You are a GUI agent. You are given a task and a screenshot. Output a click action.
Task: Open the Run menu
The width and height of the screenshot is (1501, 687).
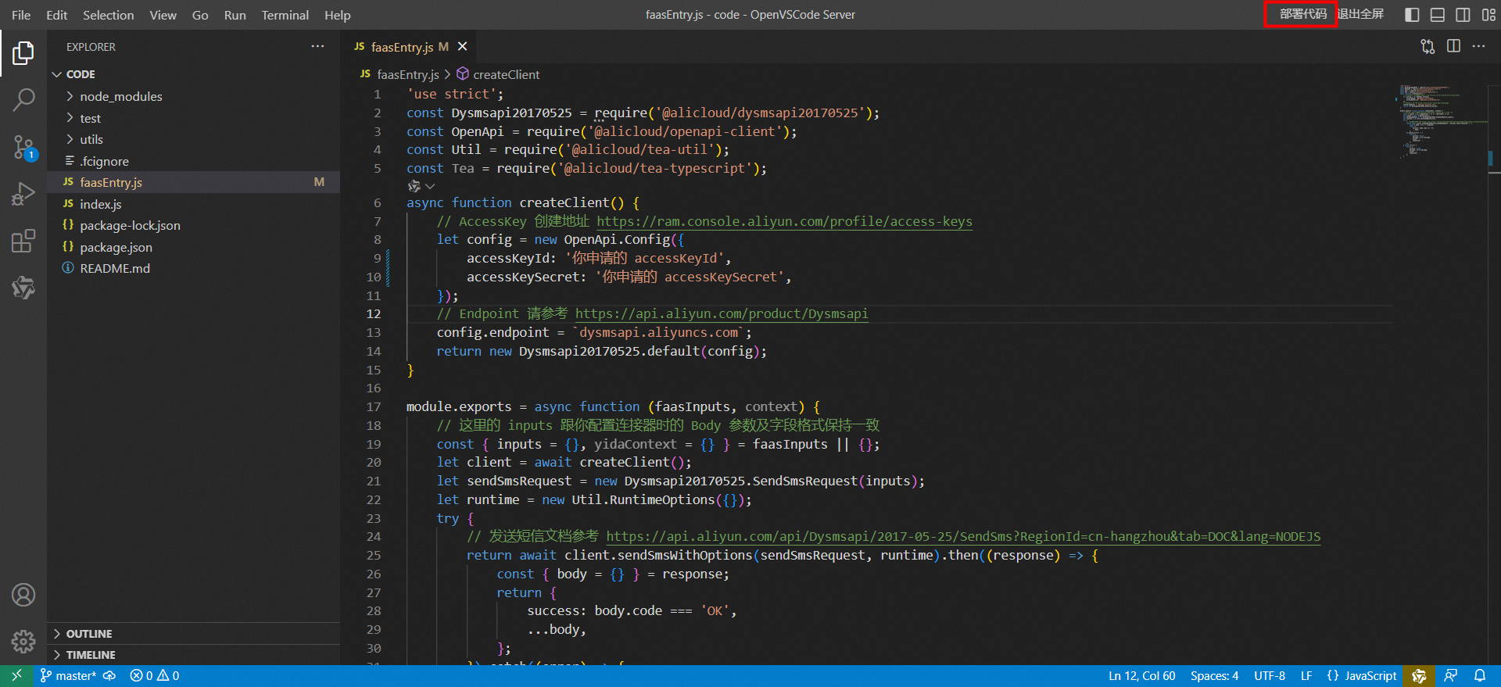pyautogui.click(x=235, y=15)
